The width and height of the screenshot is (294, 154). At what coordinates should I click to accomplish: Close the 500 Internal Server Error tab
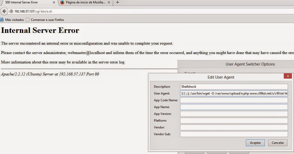54,2
